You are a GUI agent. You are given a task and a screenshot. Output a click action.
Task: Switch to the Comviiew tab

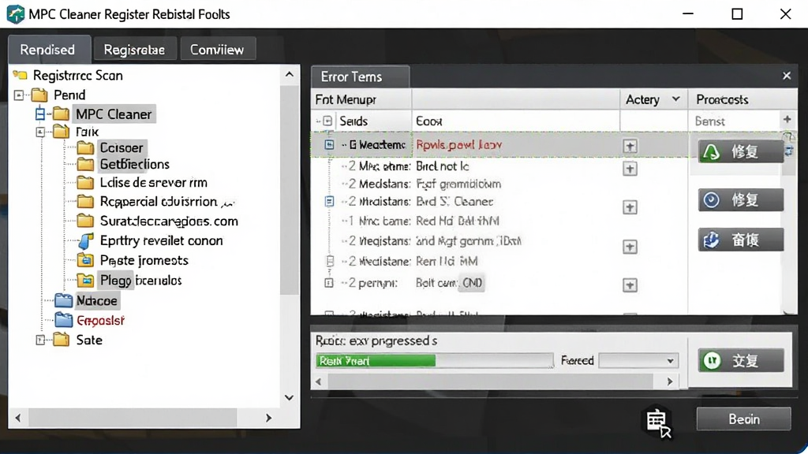tap(217, 50)
